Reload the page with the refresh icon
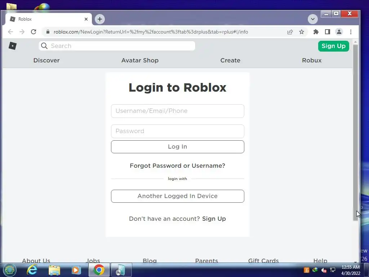The height and width of the screenshot is (277, 369). tap(34, 32)
